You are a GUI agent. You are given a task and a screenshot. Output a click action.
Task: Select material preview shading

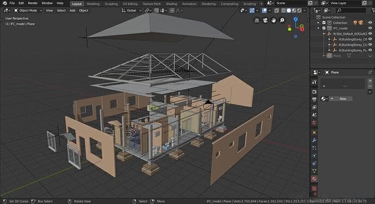(x=294, y=10)
